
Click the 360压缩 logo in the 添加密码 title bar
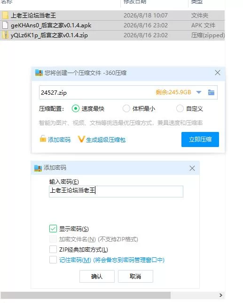[x=38, y=168]
